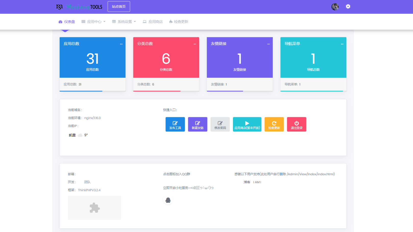Click the 应用商店(暂未开放) play tile
This screenshot has width=413, height=232.
pyautogui.click(x=247, y=124)
